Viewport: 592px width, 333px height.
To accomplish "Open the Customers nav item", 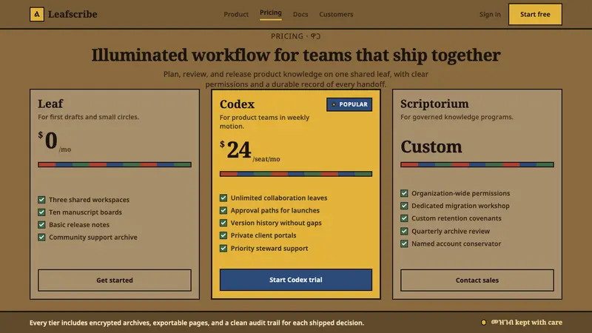I will pyautogui.click(x=336, y=14).
